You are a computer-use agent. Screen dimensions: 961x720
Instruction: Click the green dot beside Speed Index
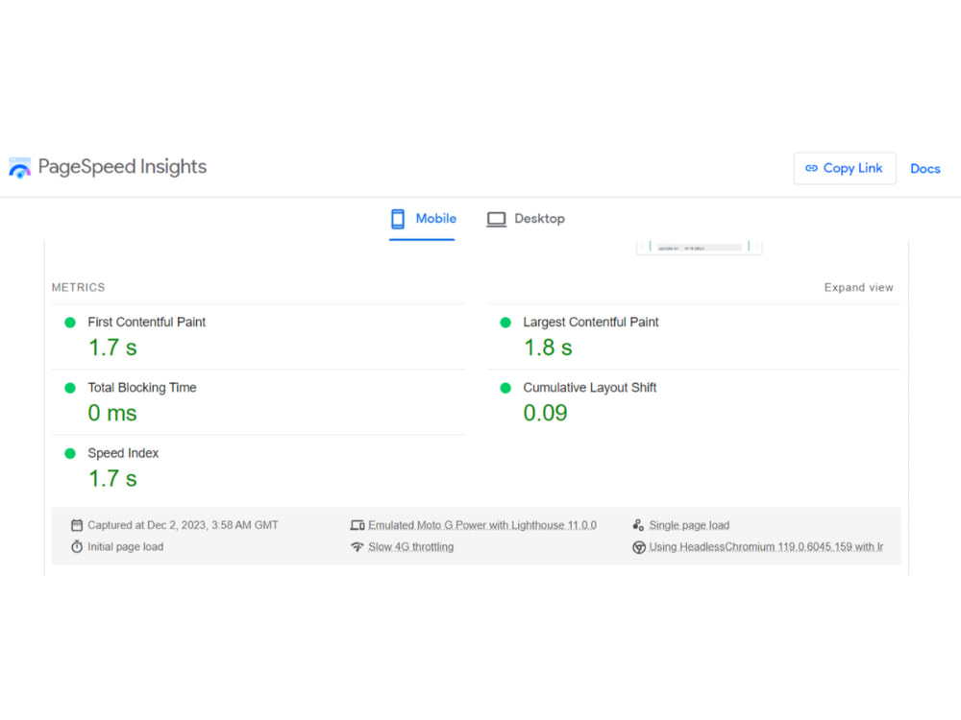click(68, 452)
